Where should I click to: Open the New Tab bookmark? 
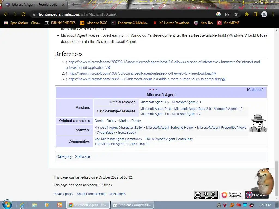203,23
